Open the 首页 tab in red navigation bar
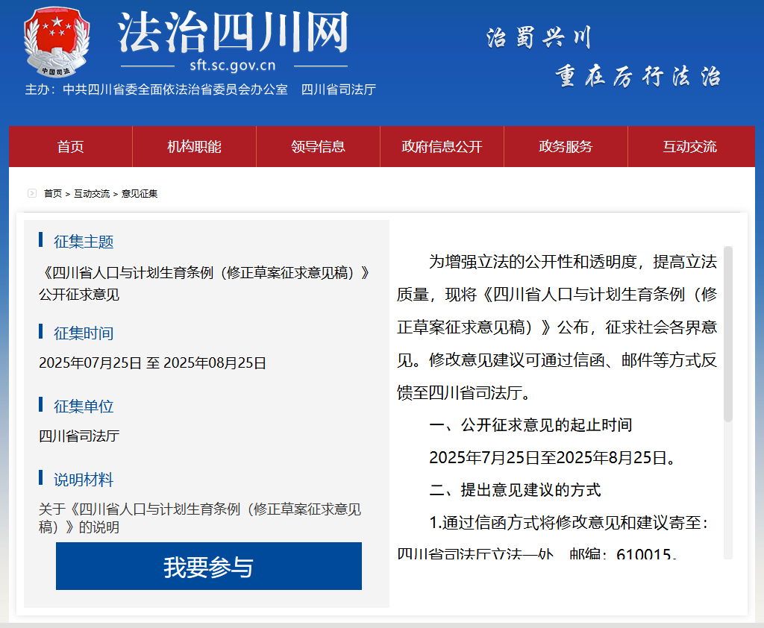Screen dimensions: 764x628 click(x=70, y=147)
